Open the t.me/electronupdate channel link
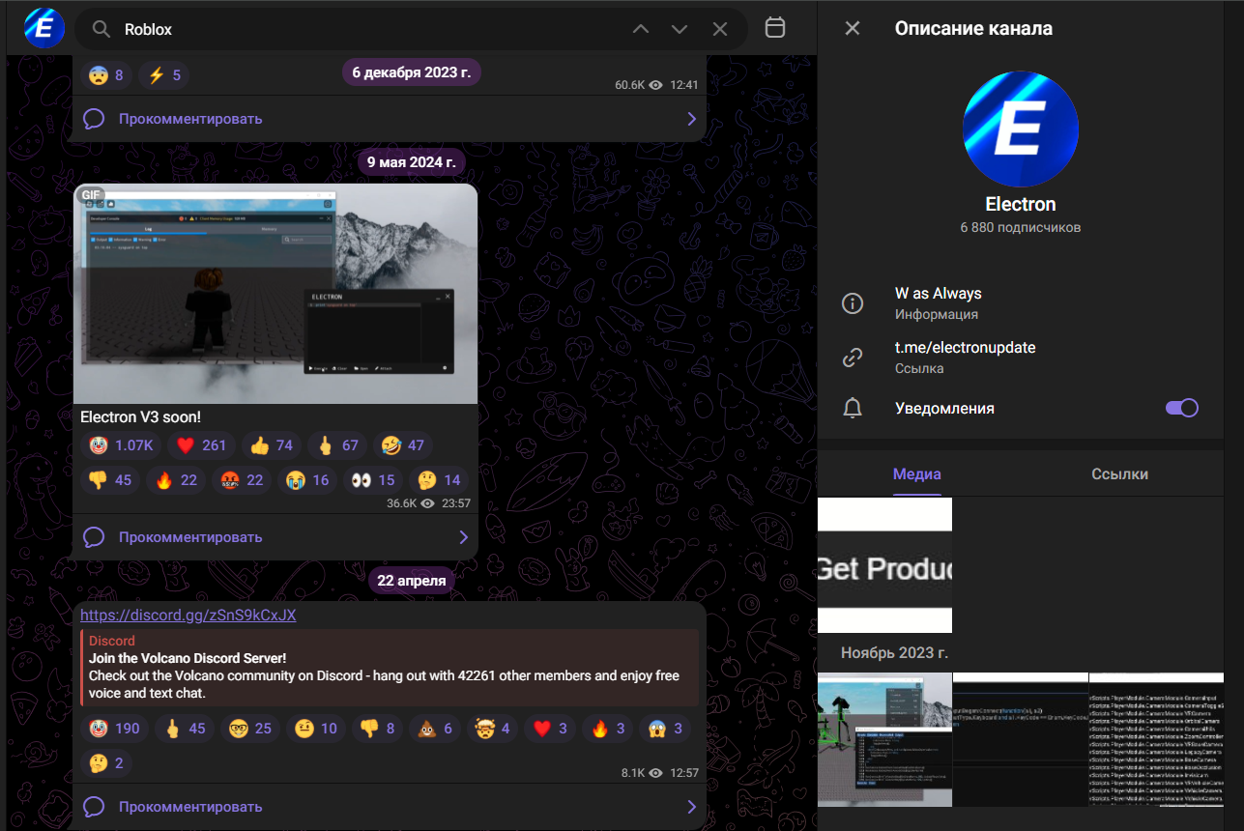 pyautogui.click(x=966, y=347)
